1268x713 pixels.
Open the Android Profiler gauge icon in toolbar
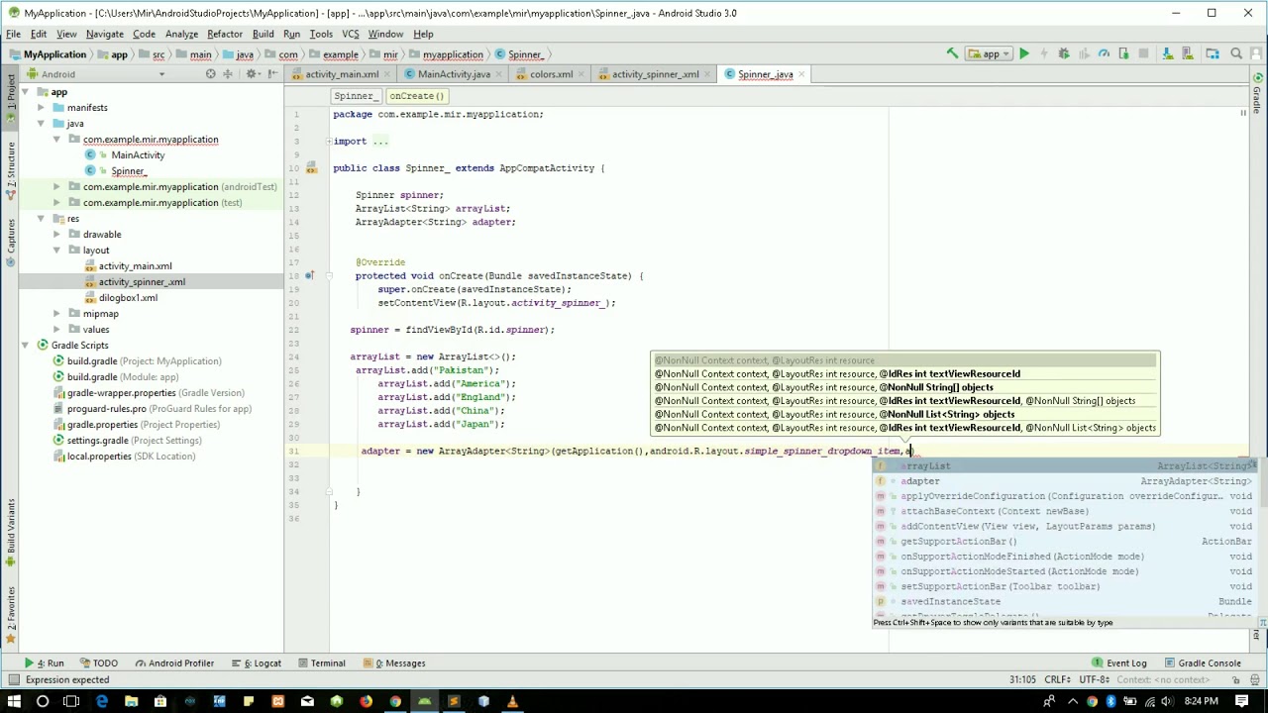tap(1104, 54)
